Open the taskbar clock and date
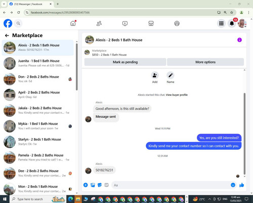253x203 pixels. coord(236,199)
